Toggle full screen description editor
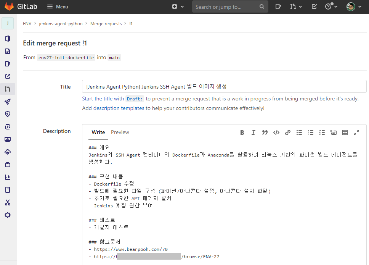The height and width of the screenshot is (265, 369). click(356, 132)
